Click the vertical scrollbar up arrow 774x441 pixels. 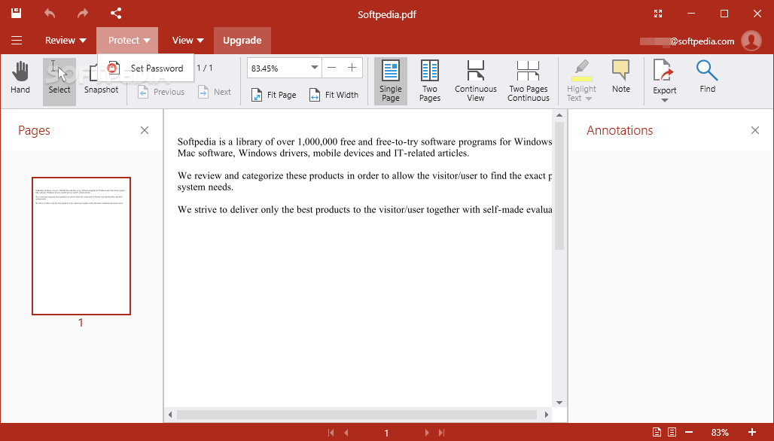pyautogui.click(x=559, y=115)
